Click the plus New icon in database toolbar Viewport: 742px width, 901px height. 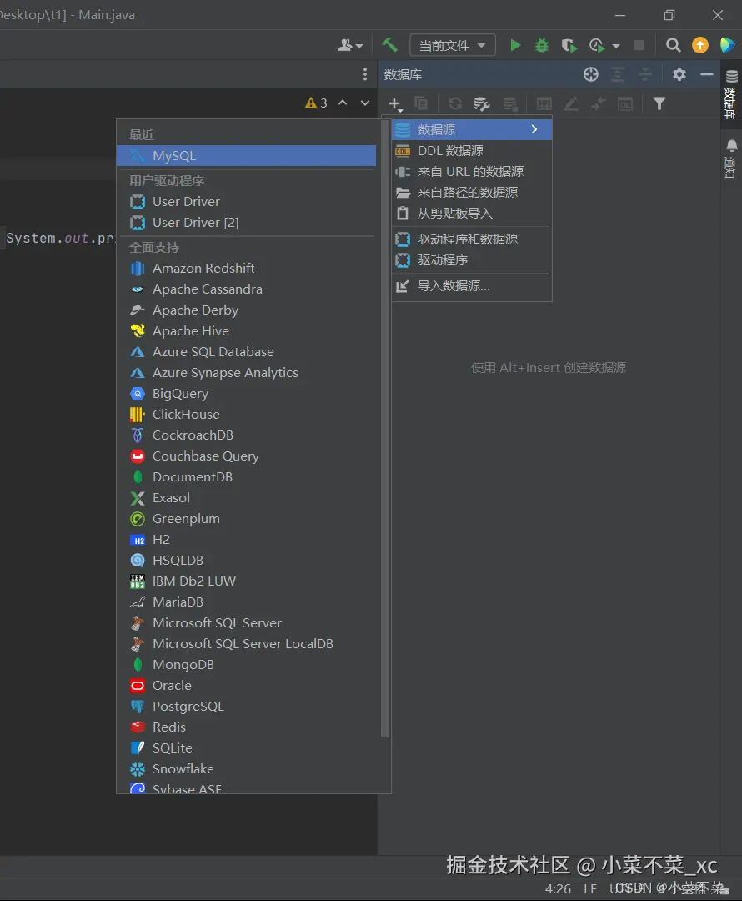click(395, 104)
